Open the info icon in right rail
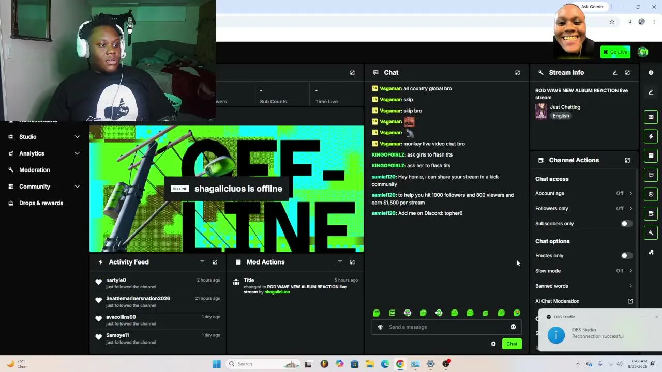The height and width of the screenshot is (372, 662). click(651, 73)
